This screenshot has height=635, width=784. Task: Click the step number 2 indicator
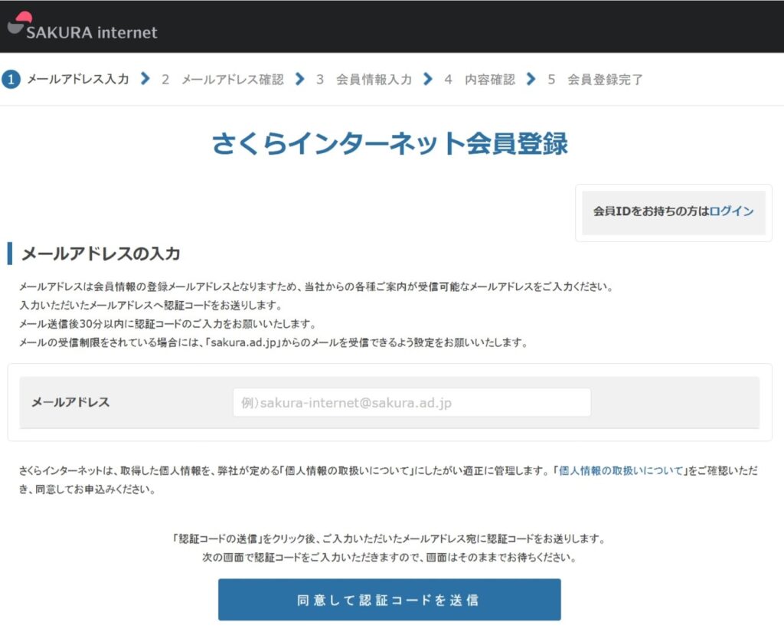click(x=165, y=80)
